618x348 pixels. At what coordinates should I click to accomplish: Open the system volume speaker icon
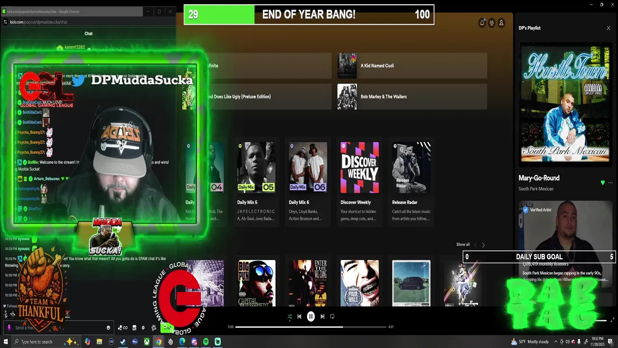pos(567,342)
